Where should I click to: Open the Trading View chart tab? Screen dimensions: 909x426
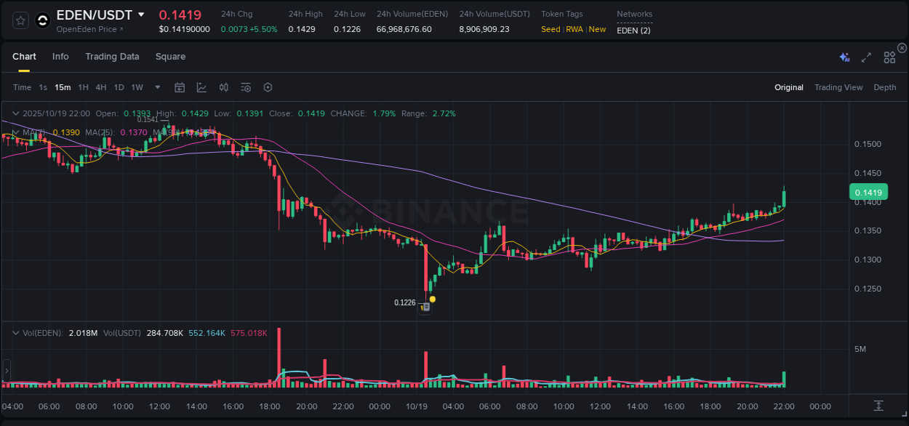[838, 87]
